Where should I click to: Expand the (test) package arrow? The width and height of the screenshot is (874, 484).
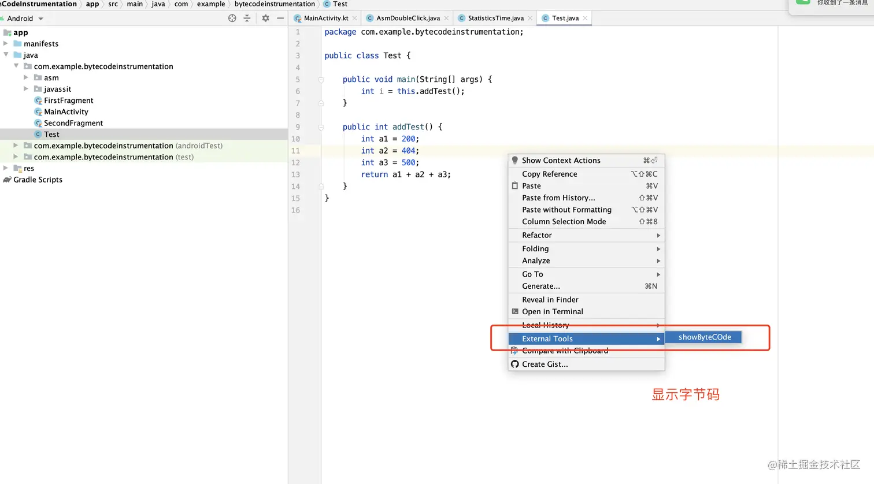(16, 157)
